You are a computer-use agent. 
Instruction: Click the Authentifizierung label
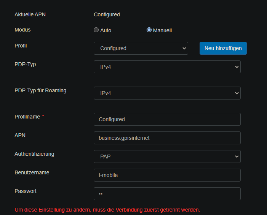tap(34, 154)
